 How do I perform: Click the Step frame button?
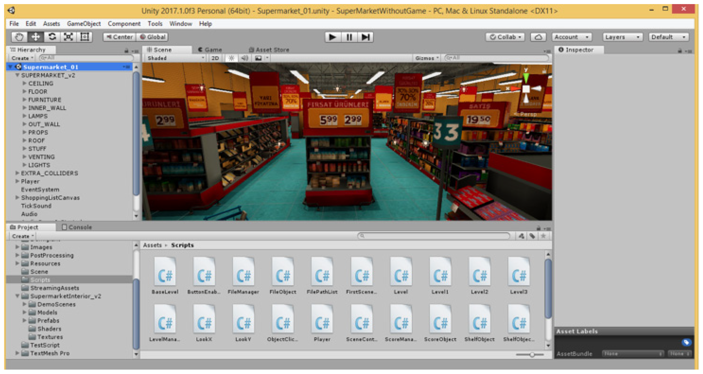pyautogui.click(x=365, y=37)
